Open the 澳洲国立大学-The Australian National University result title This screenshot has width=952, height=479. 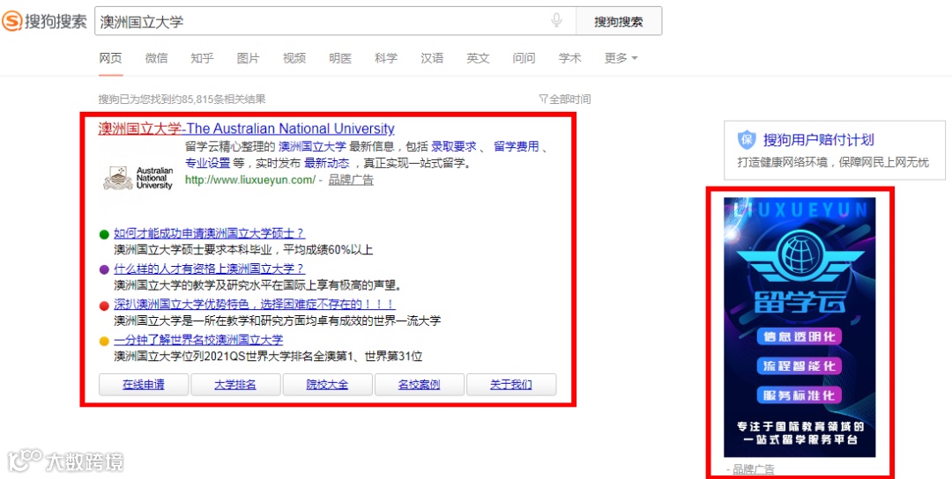pos(247,129)
